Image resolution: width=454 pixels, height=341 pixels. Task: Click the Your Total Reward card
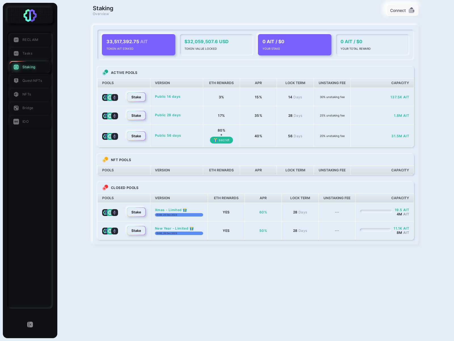pyautogui.click(x=373, y=45)
